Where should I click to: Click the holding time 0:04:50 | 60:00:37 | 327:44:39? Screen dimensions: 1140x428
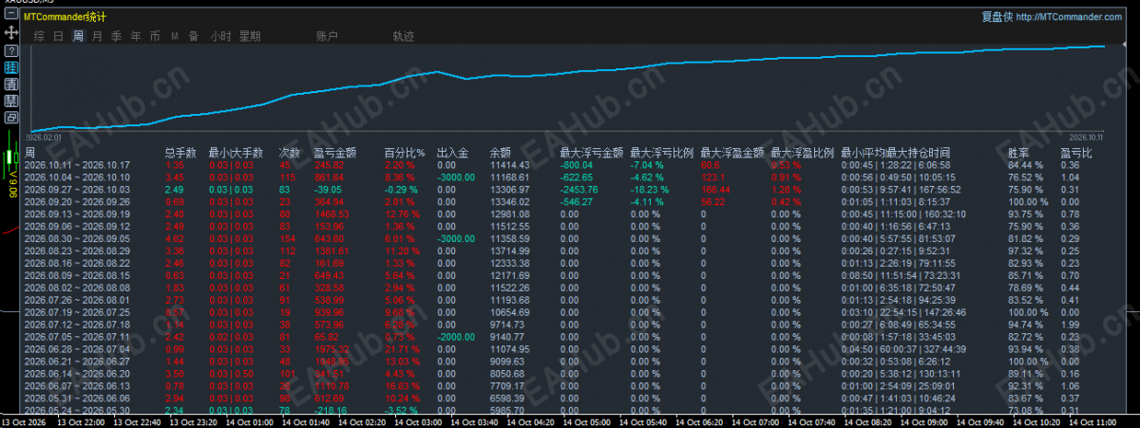(903, 348)
